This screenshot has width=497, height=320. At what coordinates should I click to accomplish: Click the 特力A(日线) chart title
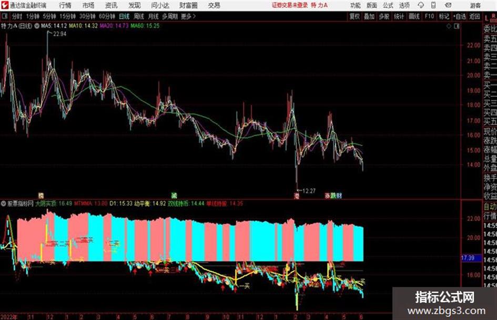(16, 26)
